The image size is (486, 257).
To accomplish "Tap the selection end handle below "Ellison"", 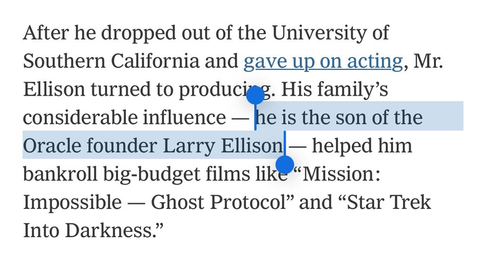I will (284, 165).
